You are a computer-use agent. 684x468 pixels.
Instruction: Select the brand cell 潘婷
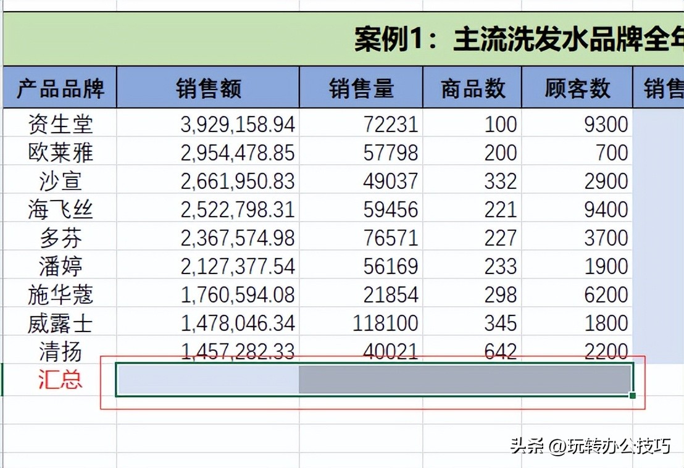click(60, 265)
